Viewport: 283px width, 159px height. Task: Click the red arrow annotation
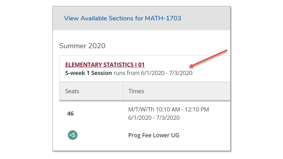pos(208,59)
